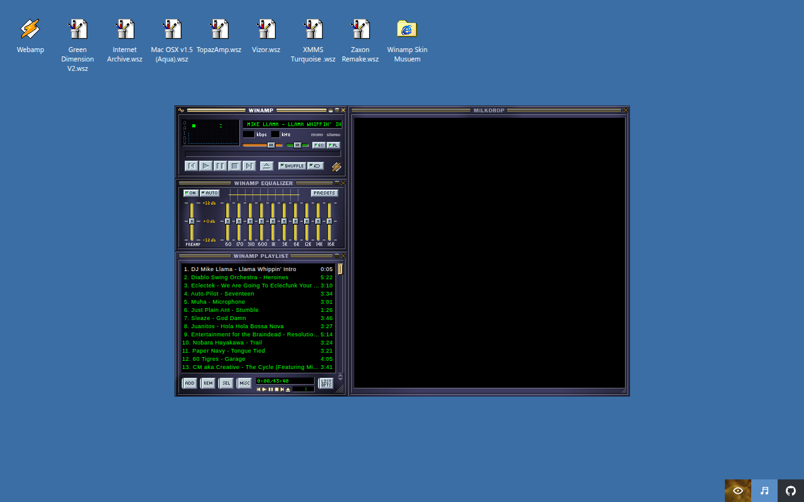Select Sleaze - God Damn track
804x502 pixels.
(x=258, y=318)
